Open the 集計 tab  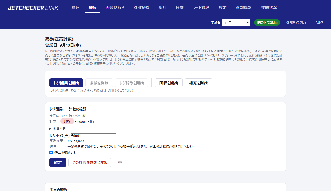162,8
